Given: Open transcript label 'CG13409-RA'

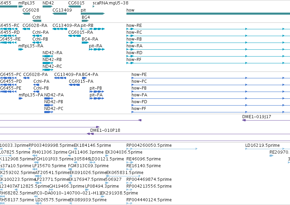Looking at the screenshot, I should pyautogui.click(x=66, y=26).
